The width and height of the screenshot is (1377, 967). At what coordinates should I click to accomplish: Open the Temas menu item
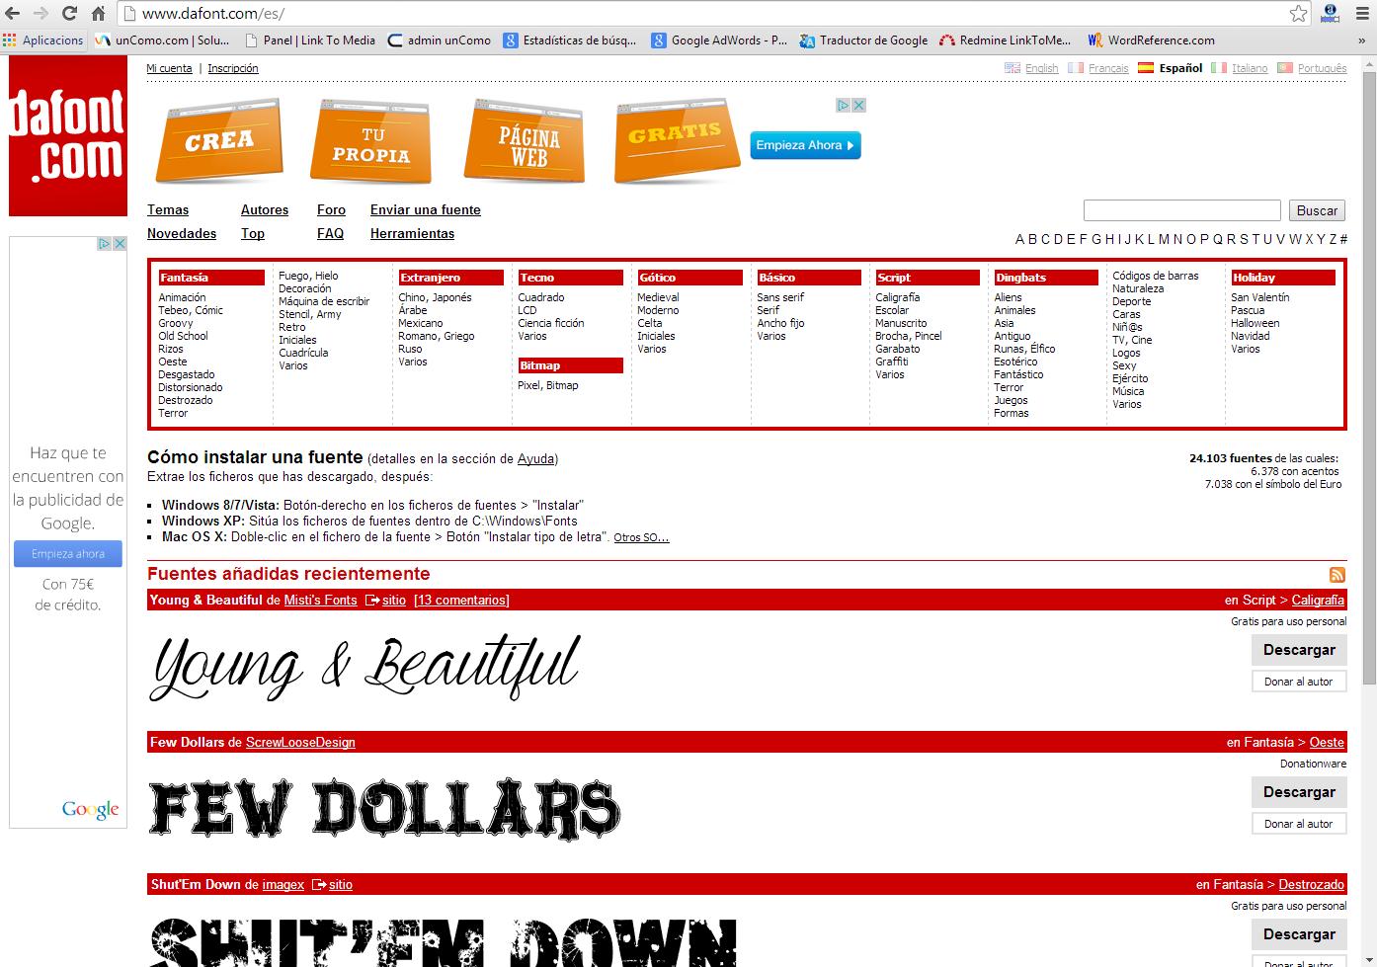[168, 209]
